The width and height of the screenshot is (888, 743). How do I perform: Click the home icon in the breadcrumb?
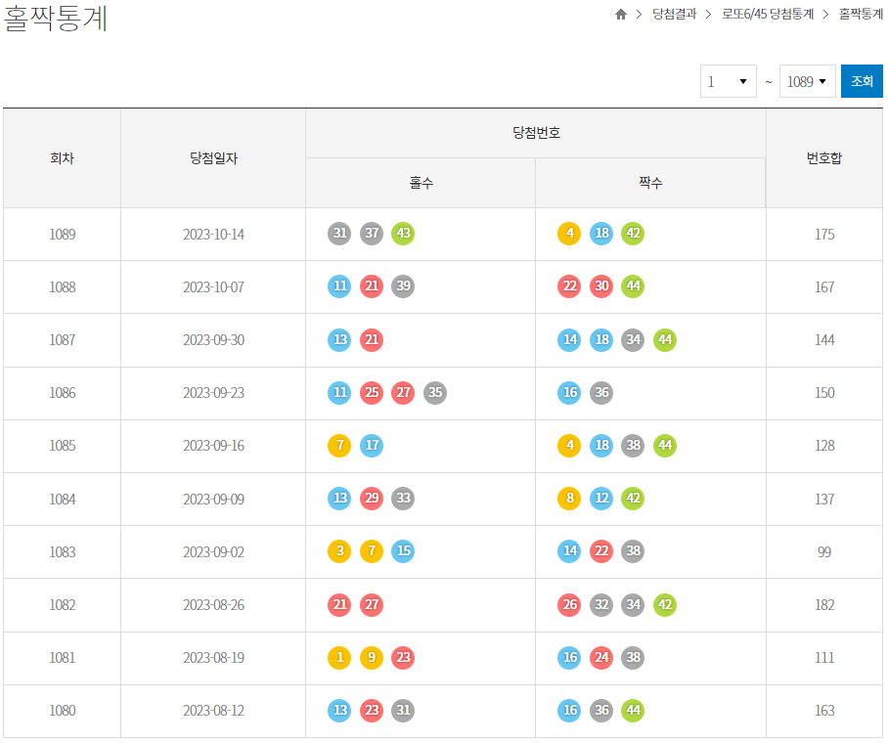click(x=621, y=16)
